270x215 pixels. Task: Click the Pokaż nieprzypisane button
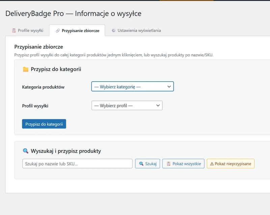(231, 163)
